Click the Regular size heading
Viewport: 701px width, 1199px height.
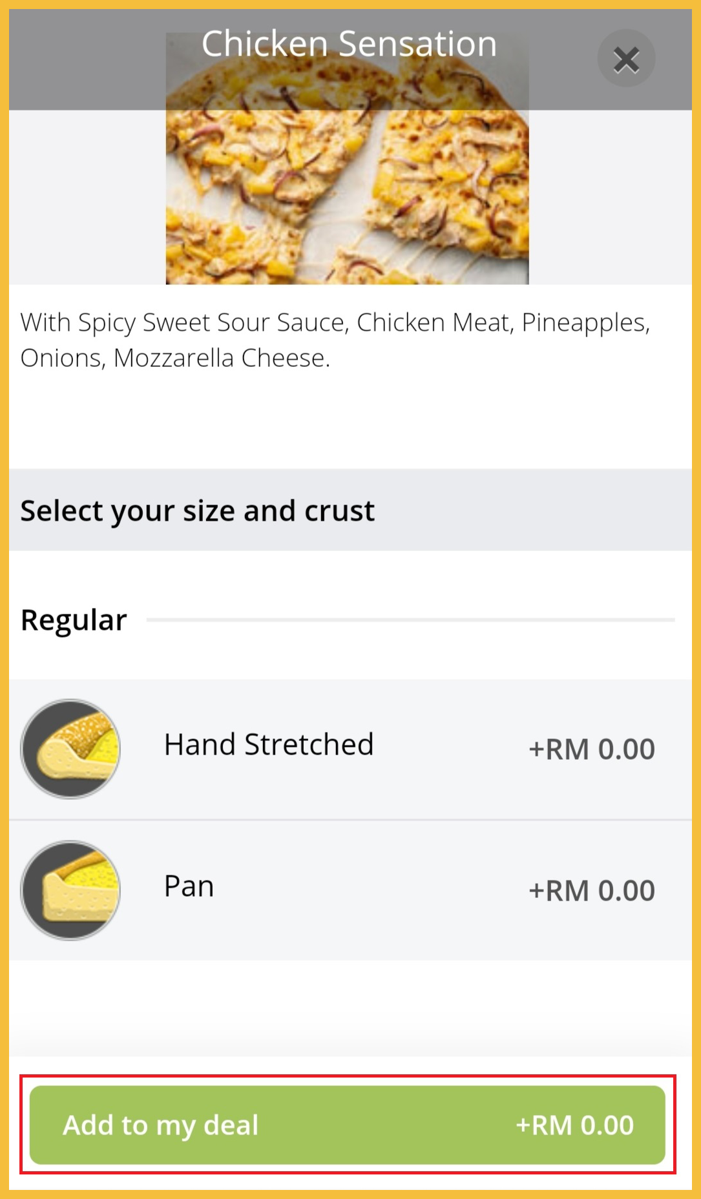(74, 620)
